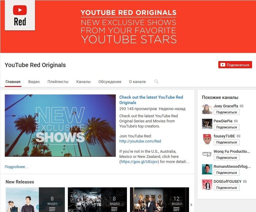Open Wong Fu Productio... channel name
This screenshot has height=212, width=256.
pyautogui.click(x=232, y=151)
